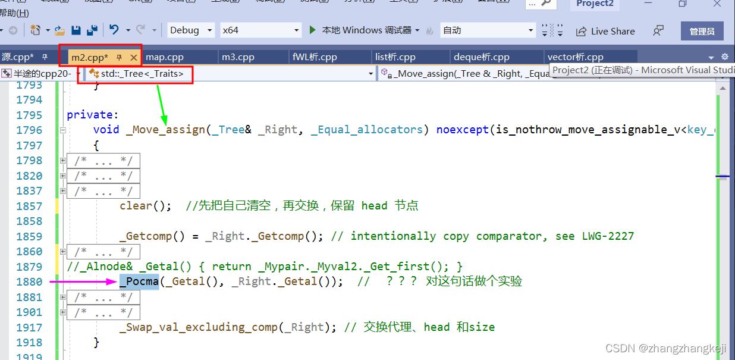Open the x64 platform dropdown
Screen dimensions: 735x360
click(x=261, y=30)
